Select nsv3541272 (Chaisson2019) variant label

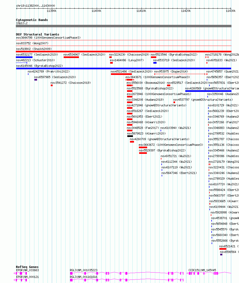point(71,83)
